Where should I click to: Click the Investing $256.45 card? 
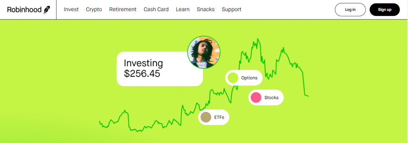159,69
